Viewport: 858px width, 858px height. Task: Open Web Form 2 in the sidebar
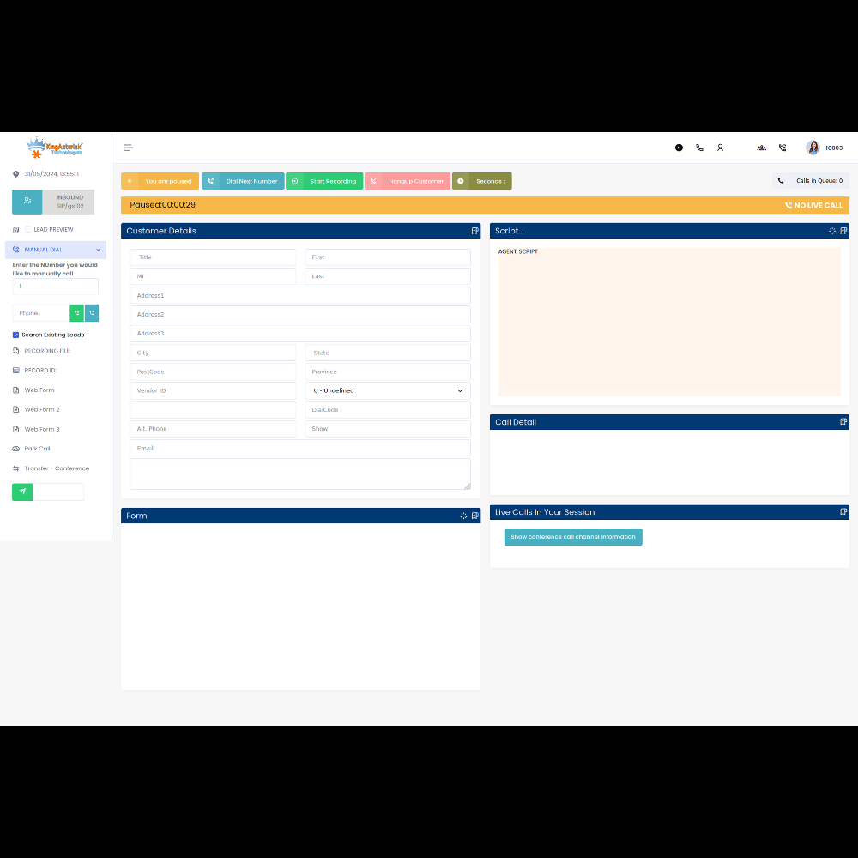[x=42, y=410]
